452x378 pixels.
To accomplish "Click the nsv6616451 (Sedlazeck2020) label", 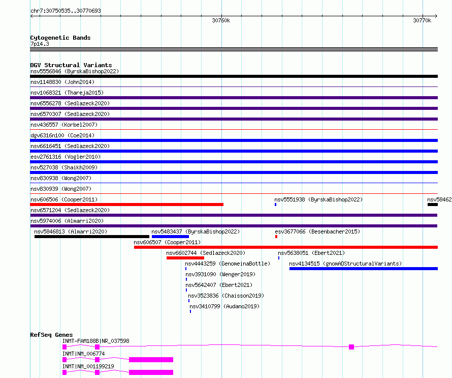I will (70, 146).
